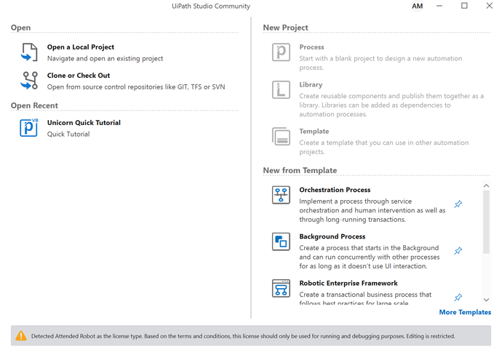
Task: Click the 'Open Recent' section heading
Action: [34, 105]
